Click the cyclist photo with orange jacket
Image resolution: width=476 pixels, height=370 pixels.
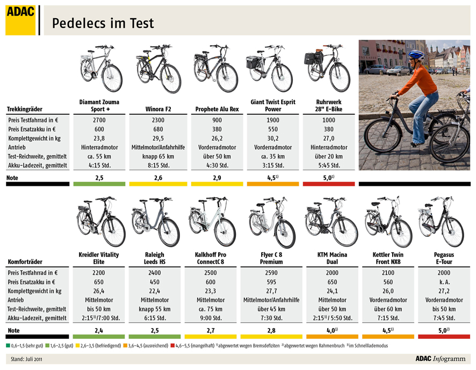[x=414, y=105]
